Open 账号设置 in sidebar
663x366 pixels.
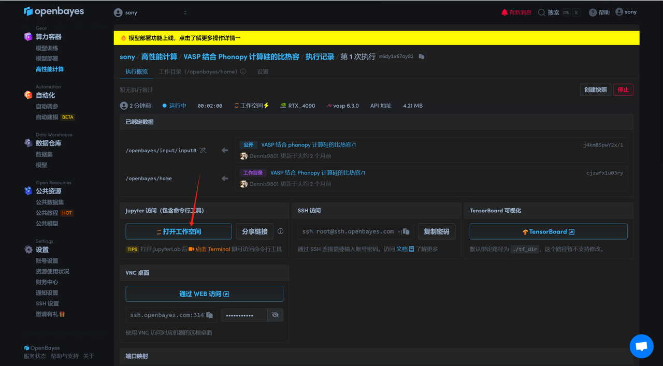(47, 261)
